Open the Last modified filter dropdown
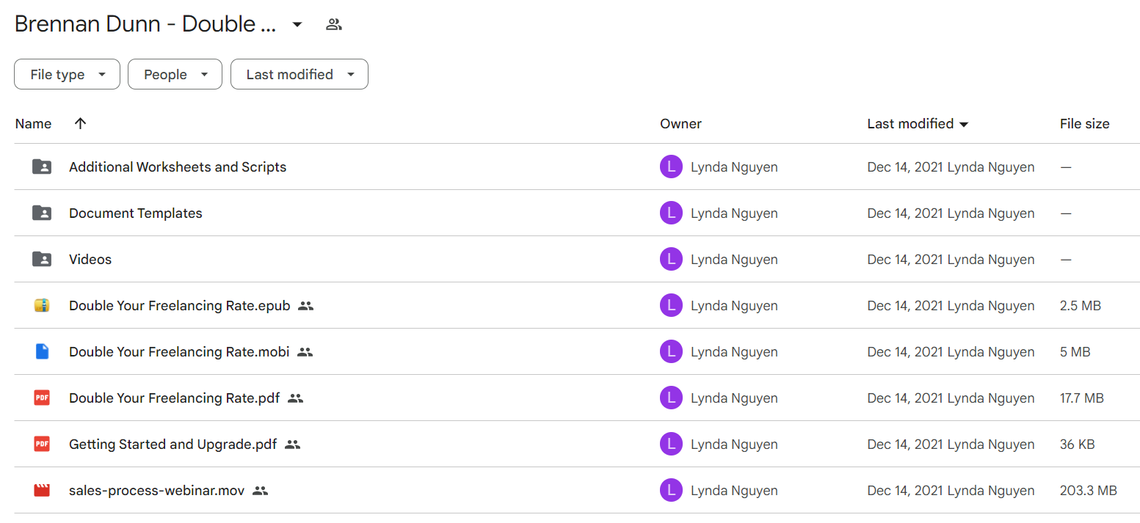Screen dimensions: 1140x523 (x=299, y=74)
